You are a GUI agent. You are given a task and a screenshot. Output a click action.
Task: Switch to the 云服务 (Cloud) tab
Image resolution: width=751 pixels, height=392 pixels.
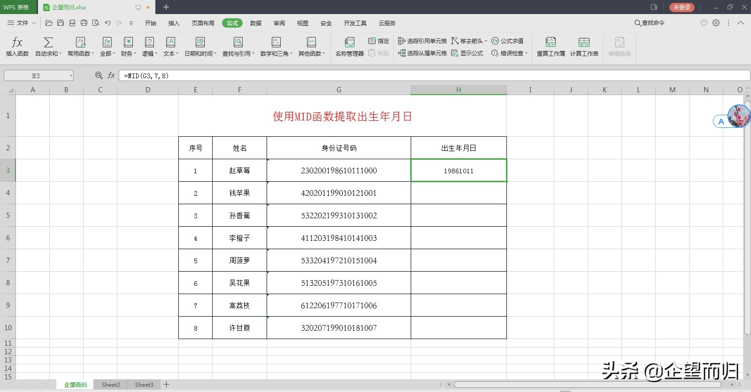[x=387, y=23]
